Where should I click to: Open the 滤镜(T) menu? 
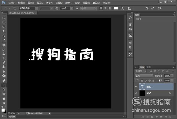pyautogui.click(x=69, y=3)
